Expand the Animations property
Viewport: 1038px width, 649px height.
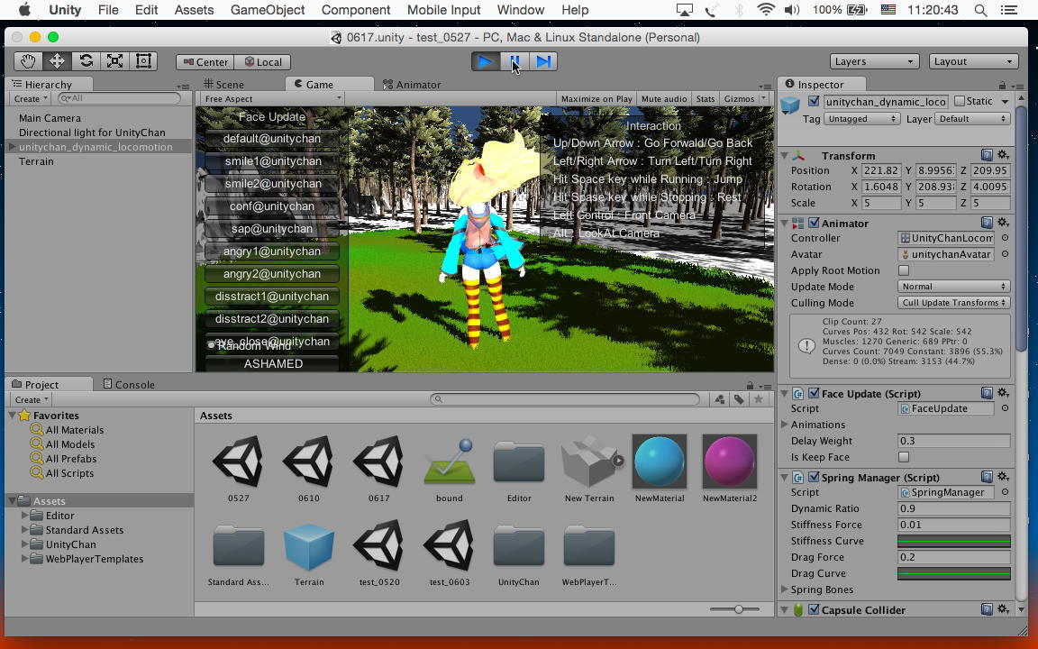785,425
